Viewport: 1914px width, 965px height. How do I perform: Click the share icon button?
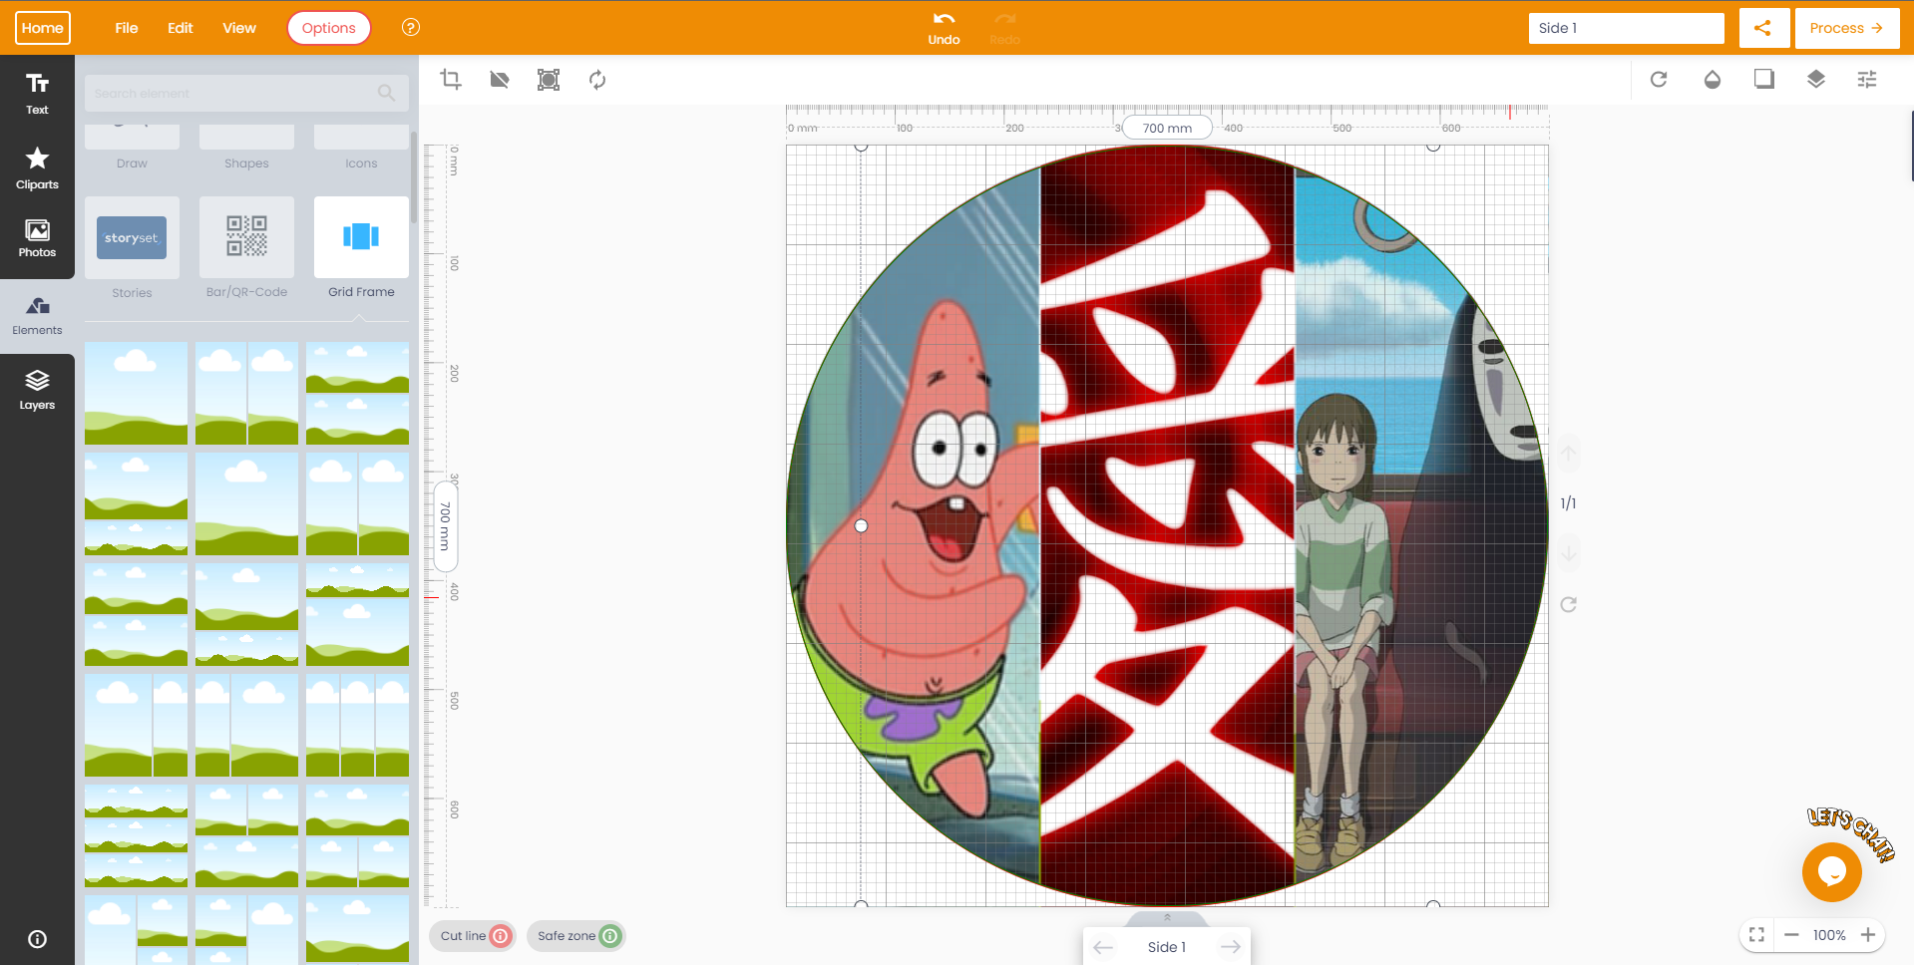point(1762,28)
